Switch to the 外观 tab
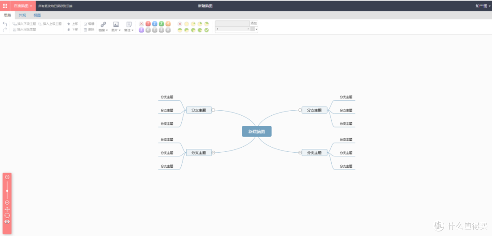The height and width of the screenshot is (236, 492). (22, 15)
